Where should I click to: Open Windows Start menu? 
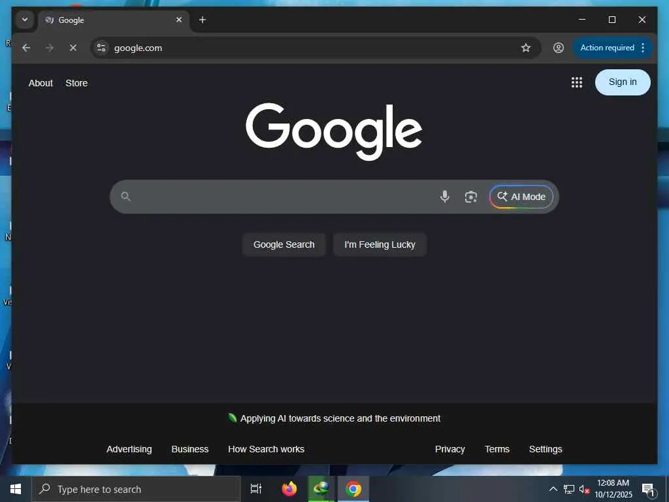pyautogui.click(x=16, y=489)
